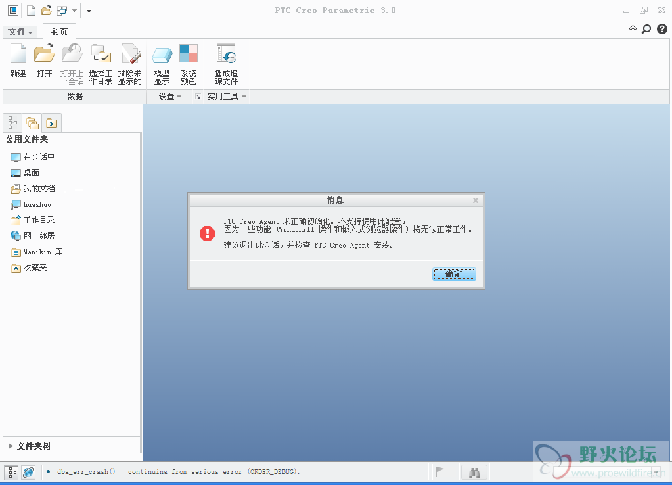Toggle the browser display icon in status bar
This screenshot has width=672, height=485.
[28, 473]
